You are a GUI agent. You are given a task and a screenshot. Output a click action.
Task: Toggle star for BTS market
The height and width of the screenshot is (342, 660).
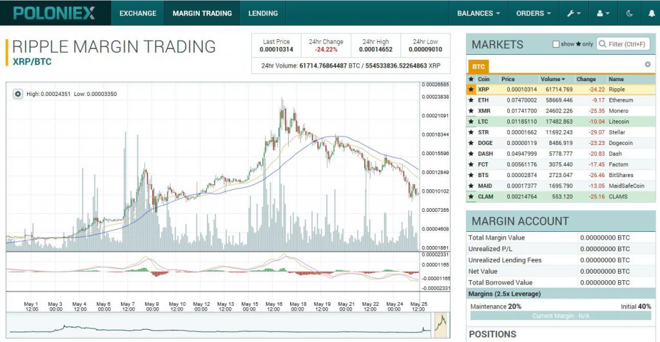coord(471,175)
